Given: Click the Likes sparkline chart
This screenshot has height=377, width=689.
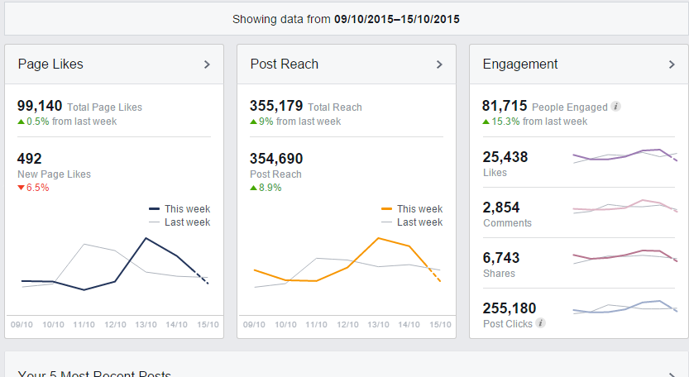Looking at the screenshot, I should pyautogui.click(x=625, y=155).
